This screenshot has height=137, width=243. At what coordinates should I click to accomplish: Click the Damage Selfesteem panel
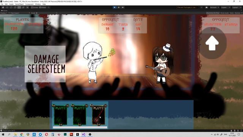tap(45, 64)
